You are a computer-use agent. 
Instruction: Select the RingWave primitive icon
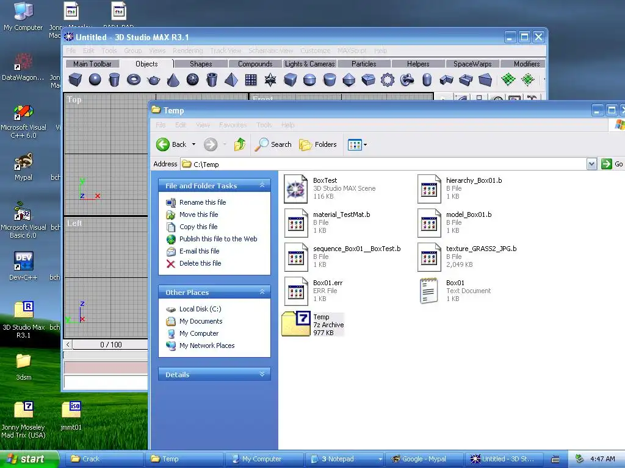[388, 80]
